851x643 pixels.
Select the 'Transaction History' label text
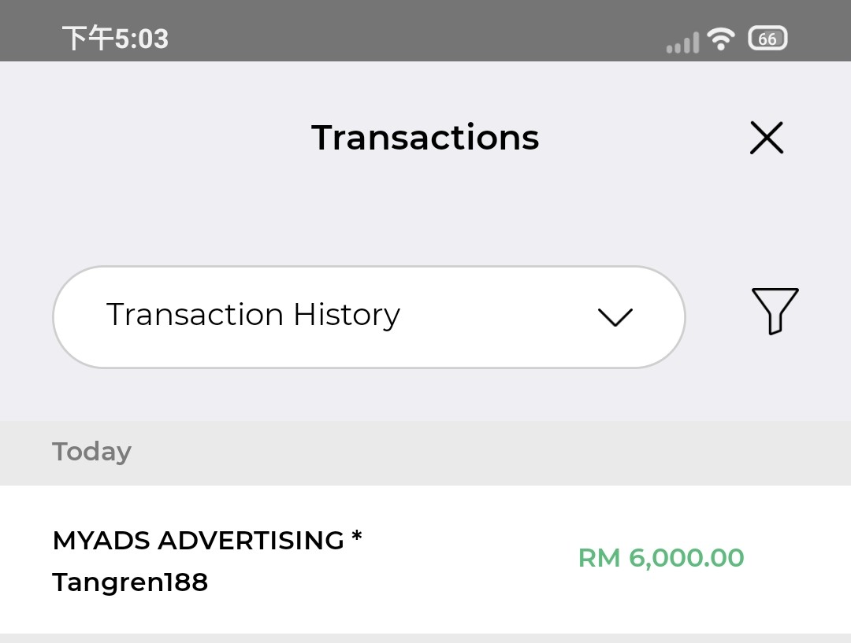click(253, 315)
